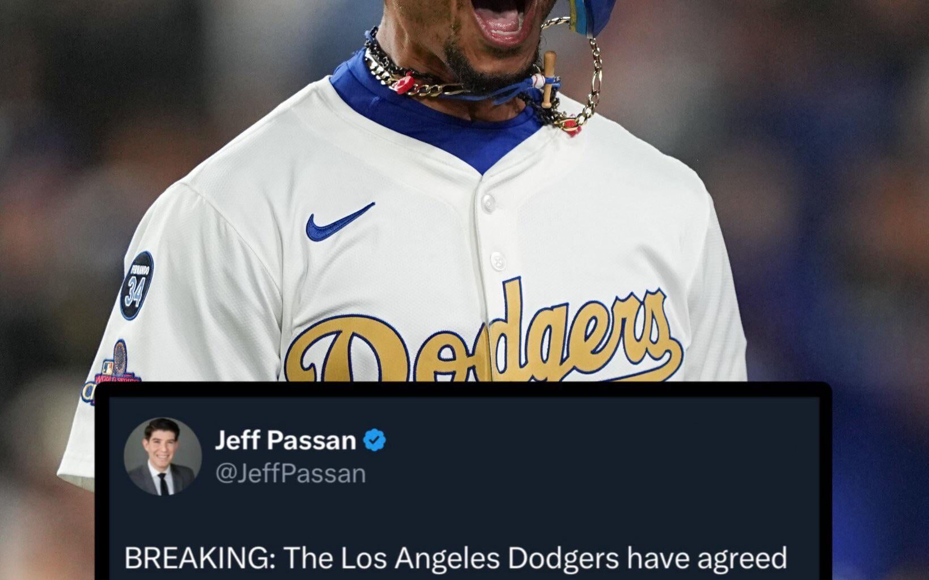Click the World Series patch on sleeve
Viewport: 929px width, 580px height.
[112, 371]
